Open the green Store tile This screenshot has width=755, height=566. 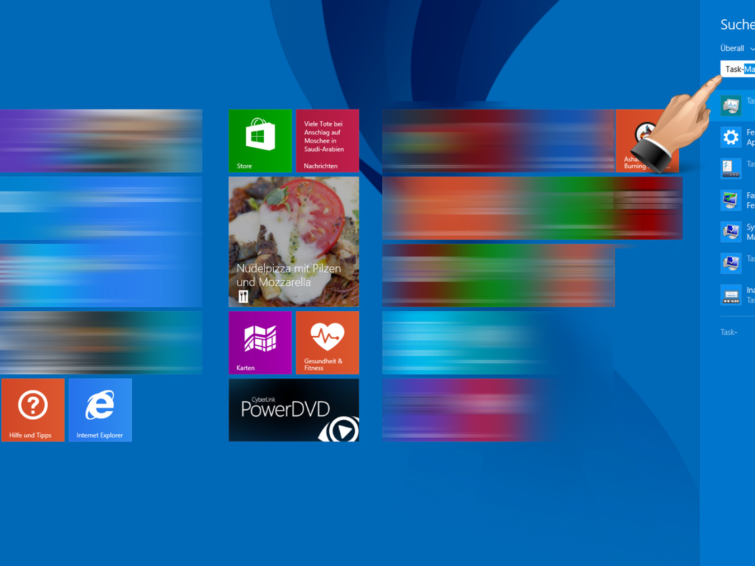tap(260, 141)
